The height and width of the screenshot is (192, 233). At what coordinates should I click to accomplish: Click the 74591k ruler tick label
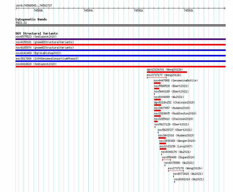click(138, 10)
